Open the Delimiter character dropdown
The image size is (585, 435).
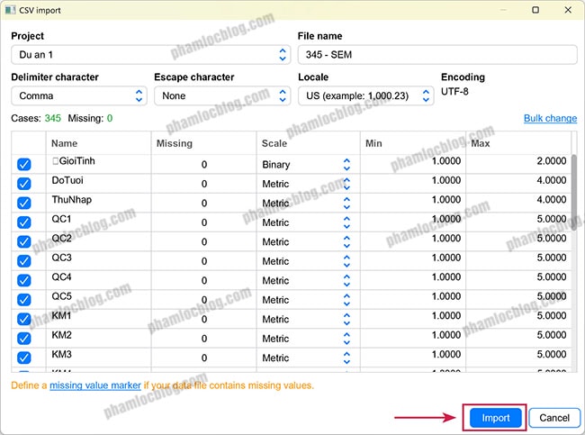79,96
